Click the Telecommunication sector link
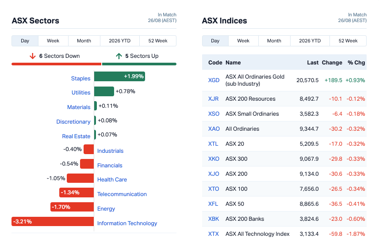This screenshot has height=238, width=379. (x=122, y=194)
